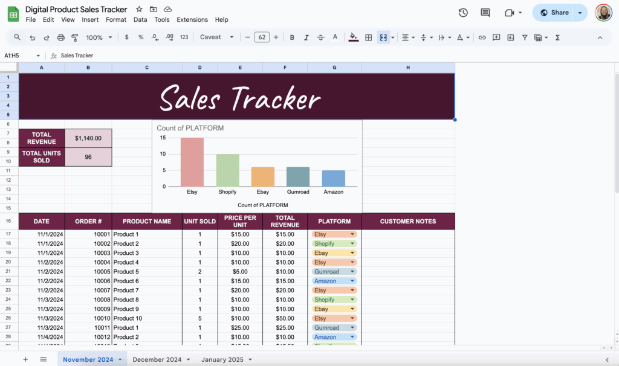Insert a link from the toolbar
Image resolution: width=619 pixels, height=366 pixels.
click(482, 37)
